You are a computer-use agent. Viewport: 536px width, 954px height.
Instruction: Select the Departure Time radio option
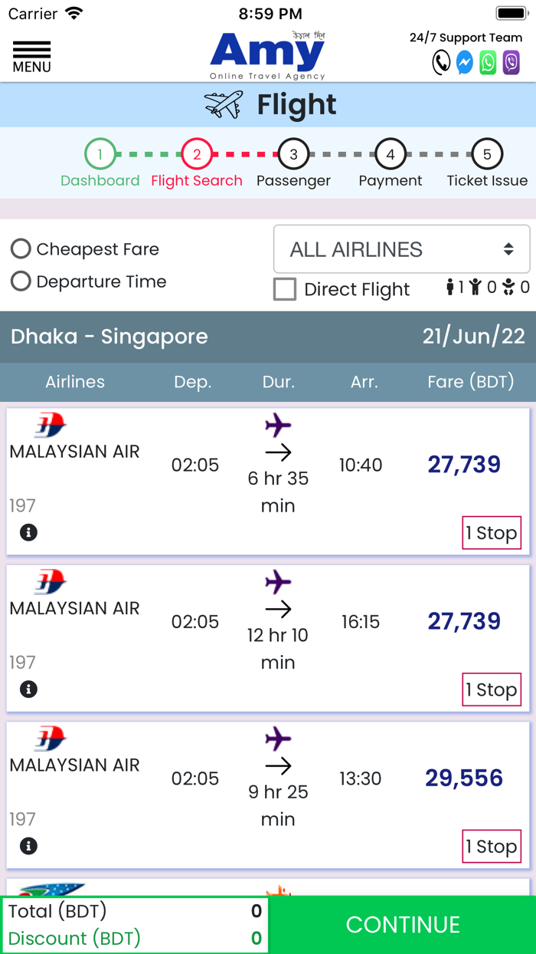[x=21, y=281]
